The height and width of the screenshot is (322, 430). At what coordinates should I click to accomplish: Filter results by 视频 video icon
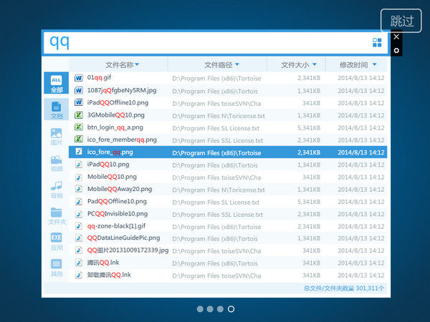point(57,162)
